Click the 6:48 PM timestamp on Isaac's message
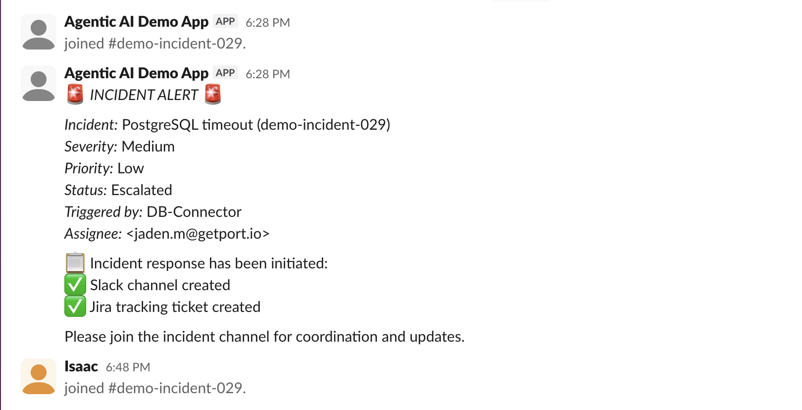Viewport: 802px width, 410px height. point(128,367)
